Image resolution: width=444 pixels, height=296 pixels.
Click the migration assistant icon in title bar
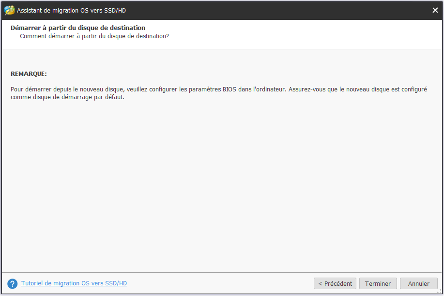point(9,10)
